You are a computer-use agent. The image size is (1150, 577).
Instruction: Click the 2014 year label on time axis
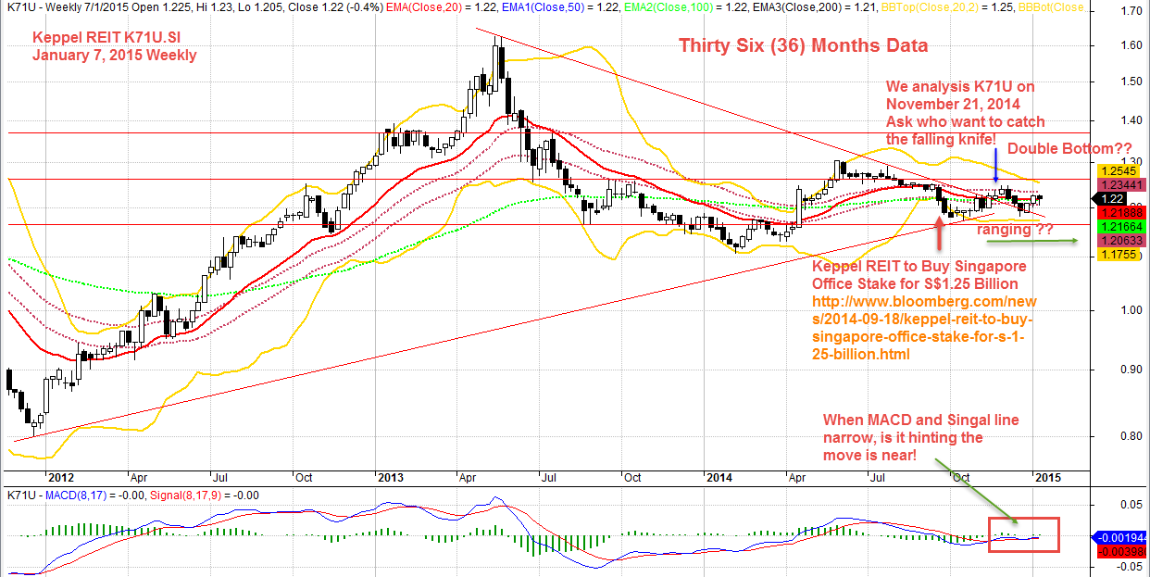click(x=719, y=478)
